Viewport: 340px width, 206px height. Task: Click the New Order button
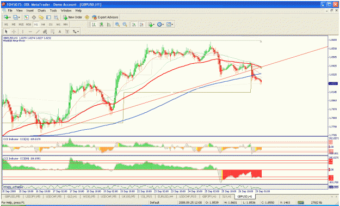tap(72, 17)
